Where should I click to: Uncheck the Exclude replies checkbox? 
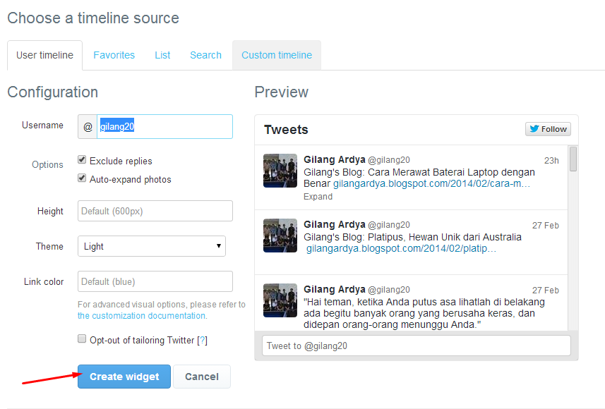pyautogui.click(x=82, y=159)
